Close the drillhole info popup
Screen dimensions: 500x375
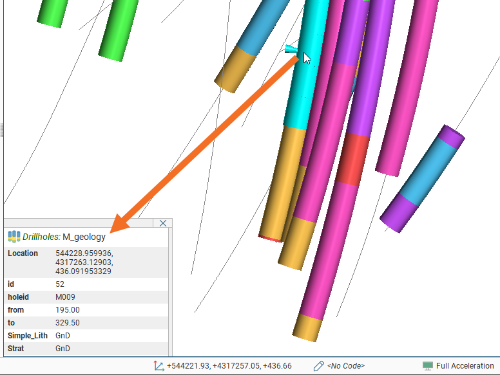pyautogui.click(x=162, y=223)
